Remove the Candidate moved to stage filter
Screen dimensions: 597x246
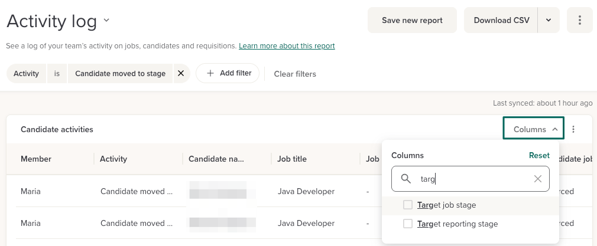click(x=181, y=74)
